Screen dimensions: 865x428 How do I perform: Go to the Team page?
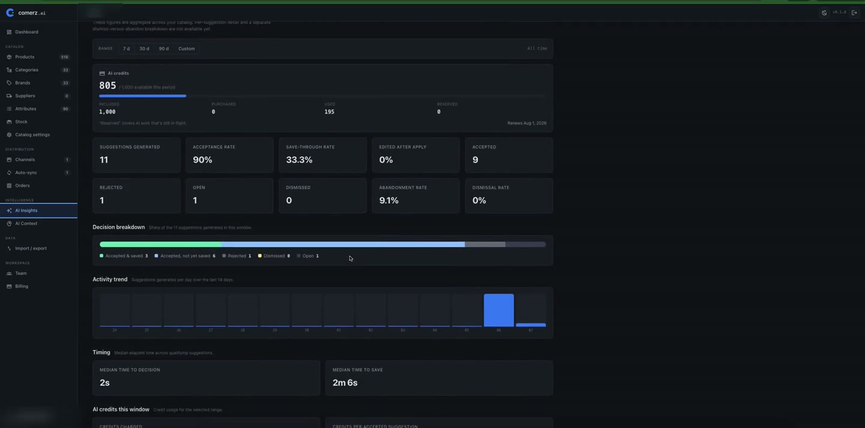tap(38, 274)
